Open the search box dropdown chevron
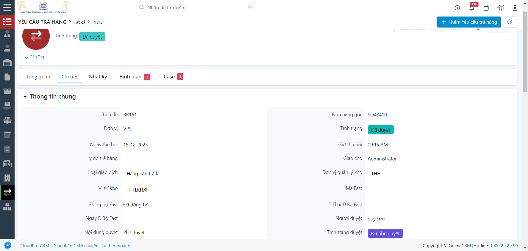Screen dimensions: 528x251 pyautogui.click(x=250, y=7)
